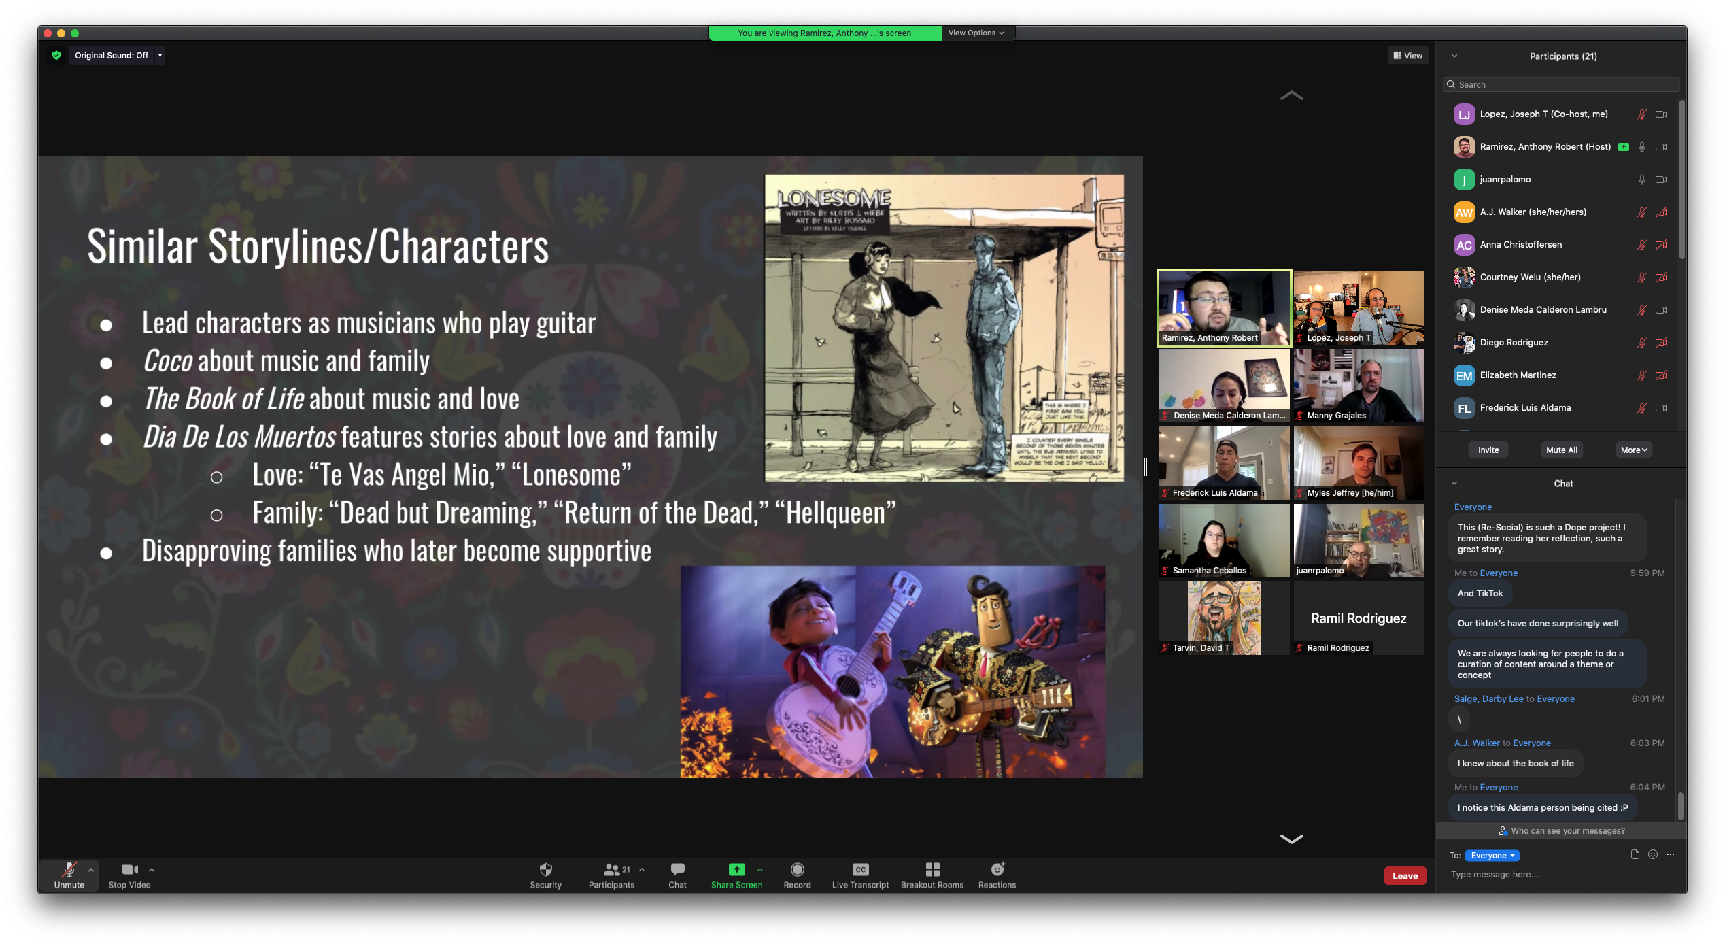Page down the video gallery arrow
Image resolution: width=1725 pixels, height=944 pixels.
pos(1291,839)
